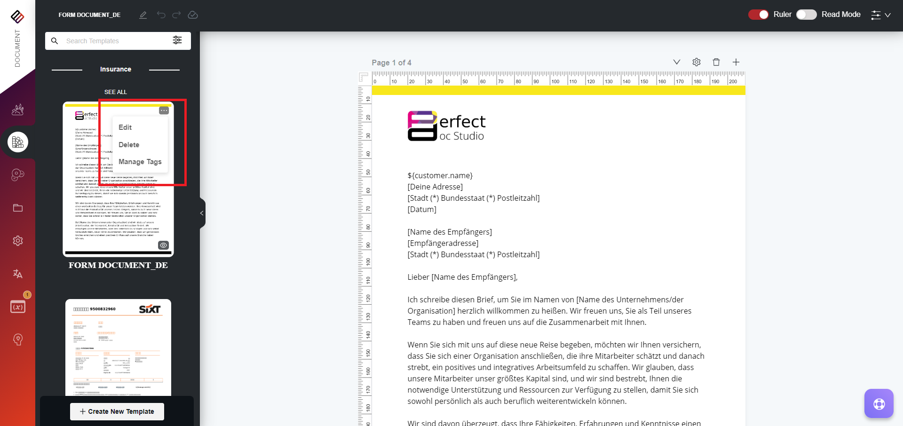This screenshot has width=903, height=426.
Task: Open the translation icon in sidebar
Action: (18, 274)
